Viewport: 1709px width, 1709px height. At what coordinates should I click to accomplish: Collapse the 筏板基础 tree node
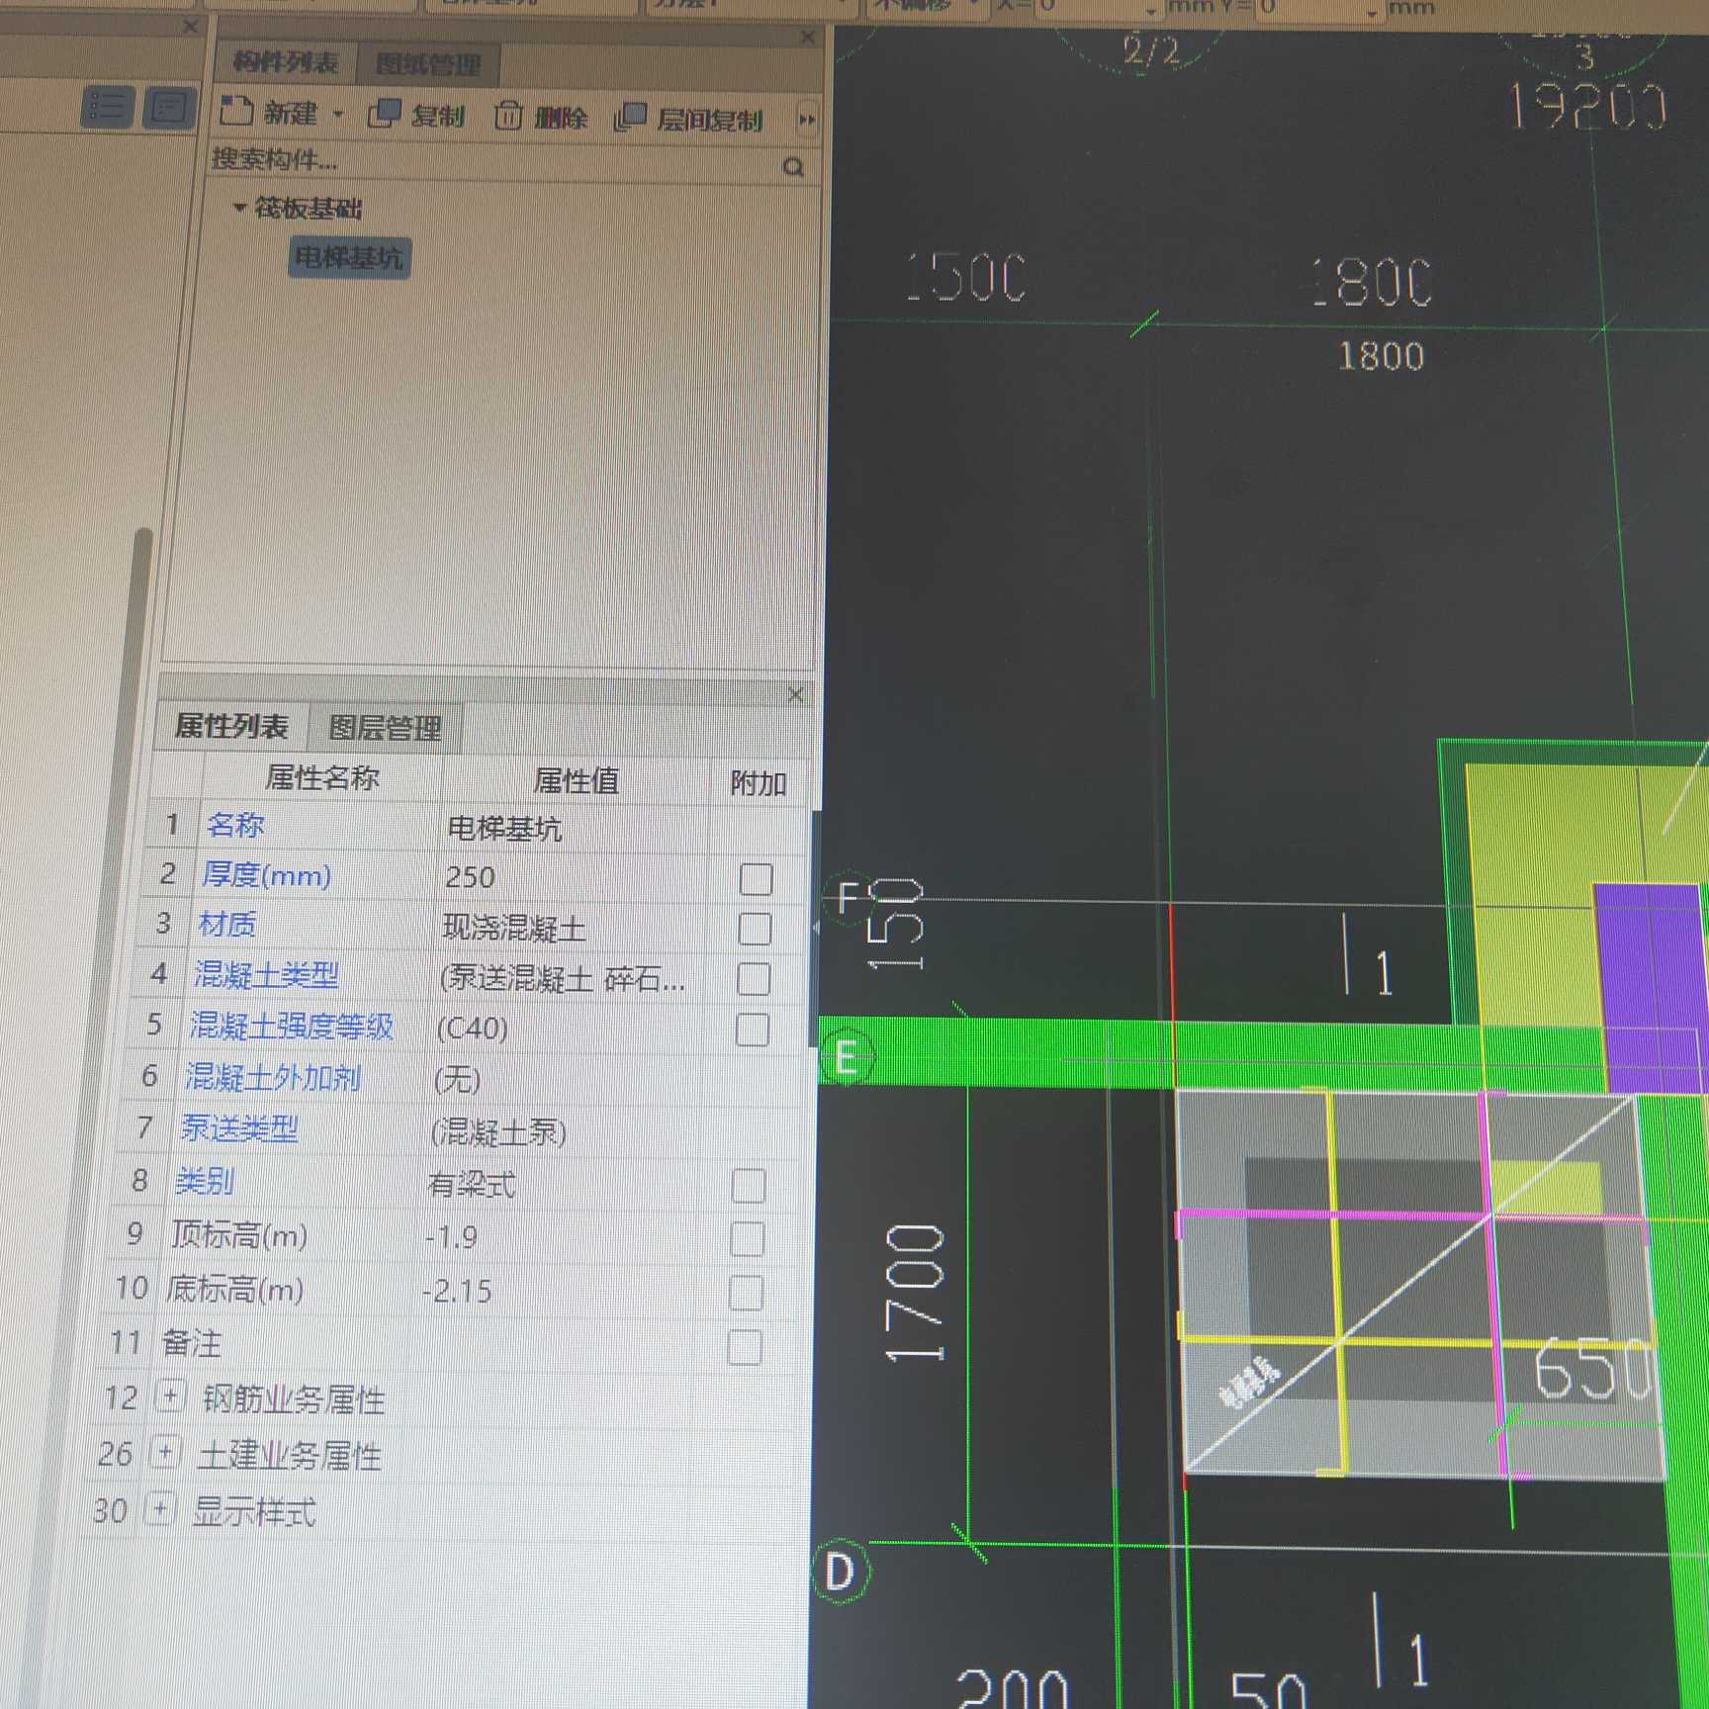(239, 207)
